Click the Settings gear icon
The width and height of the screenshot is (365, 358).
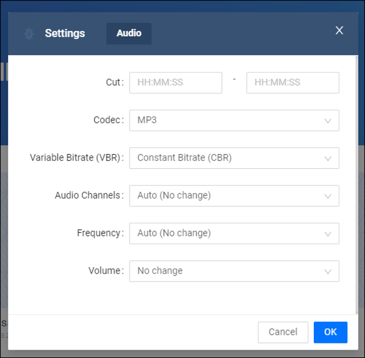29,34
